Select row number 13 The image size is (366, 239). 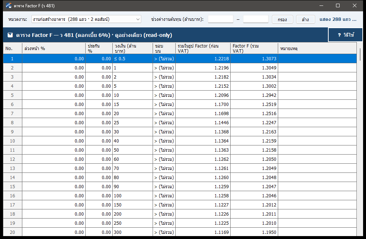pos(12,168)
